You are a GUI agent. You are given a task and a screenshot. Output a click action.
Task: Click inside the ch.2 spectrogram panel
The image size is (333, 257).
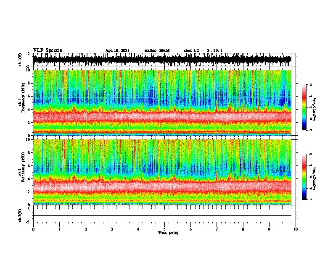162,172
